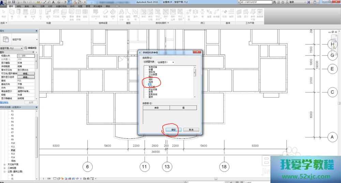Expand the 天花板平面 tree node
Image resolution: width=341 pixels, height=183 pixels.
point(4,164)
